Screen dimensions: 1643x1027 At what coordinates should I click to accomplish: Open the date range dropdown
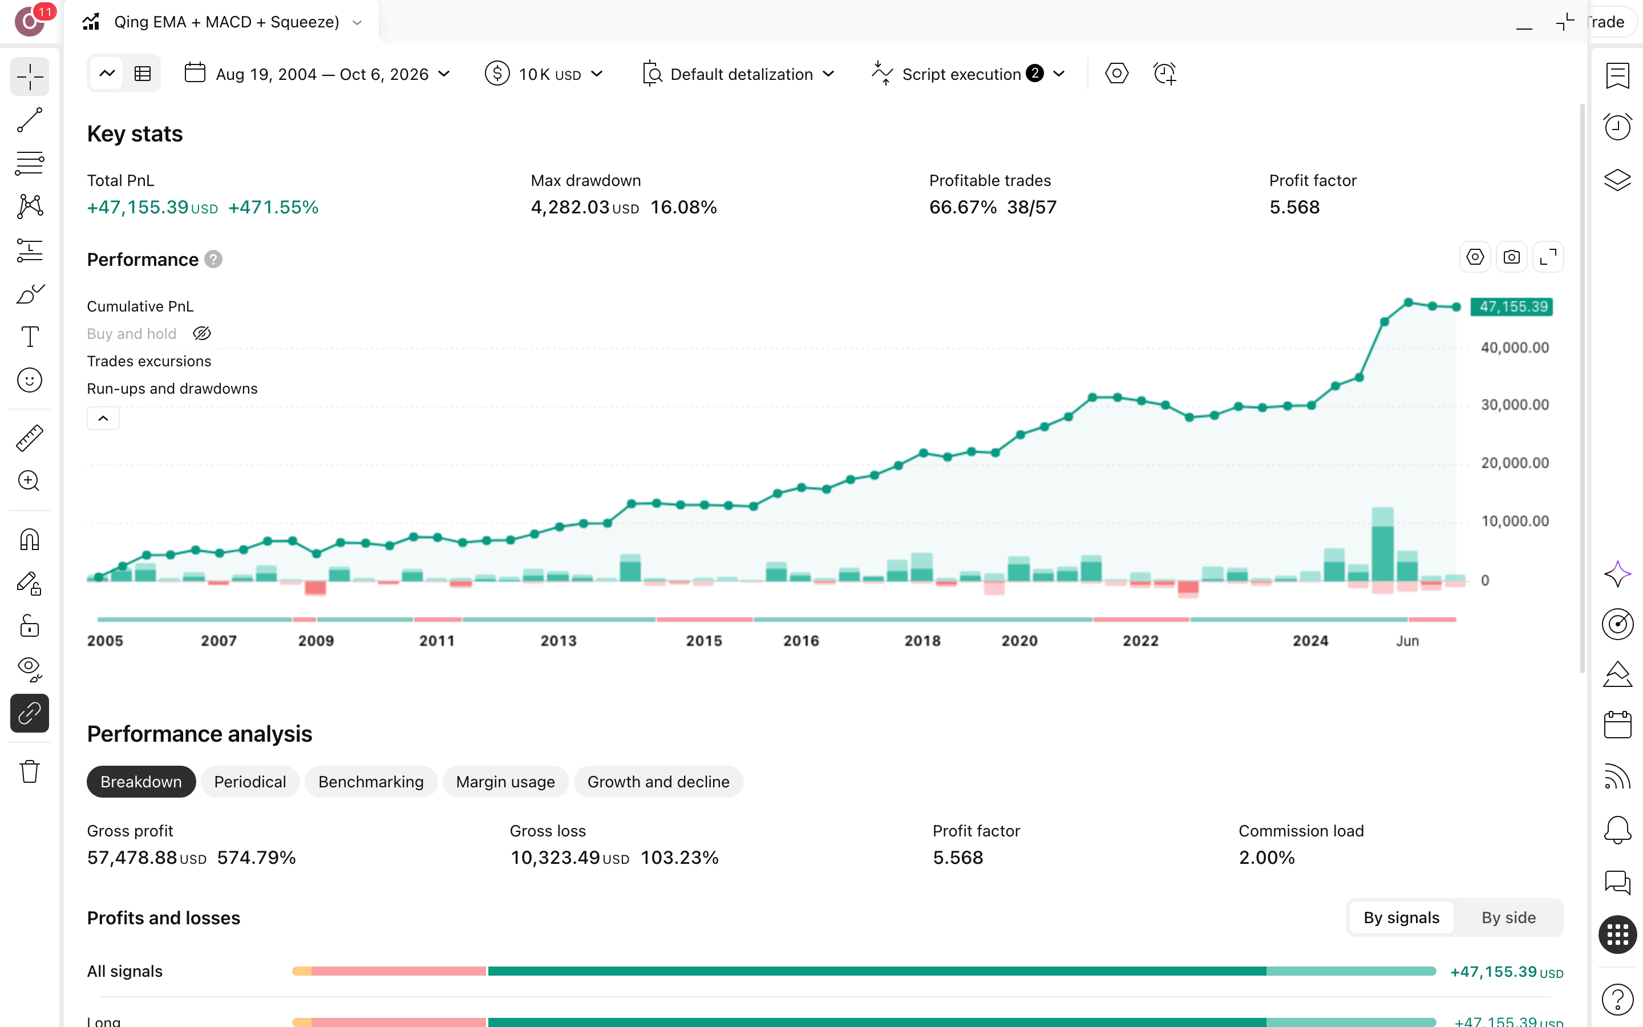(x=317, y=74)
